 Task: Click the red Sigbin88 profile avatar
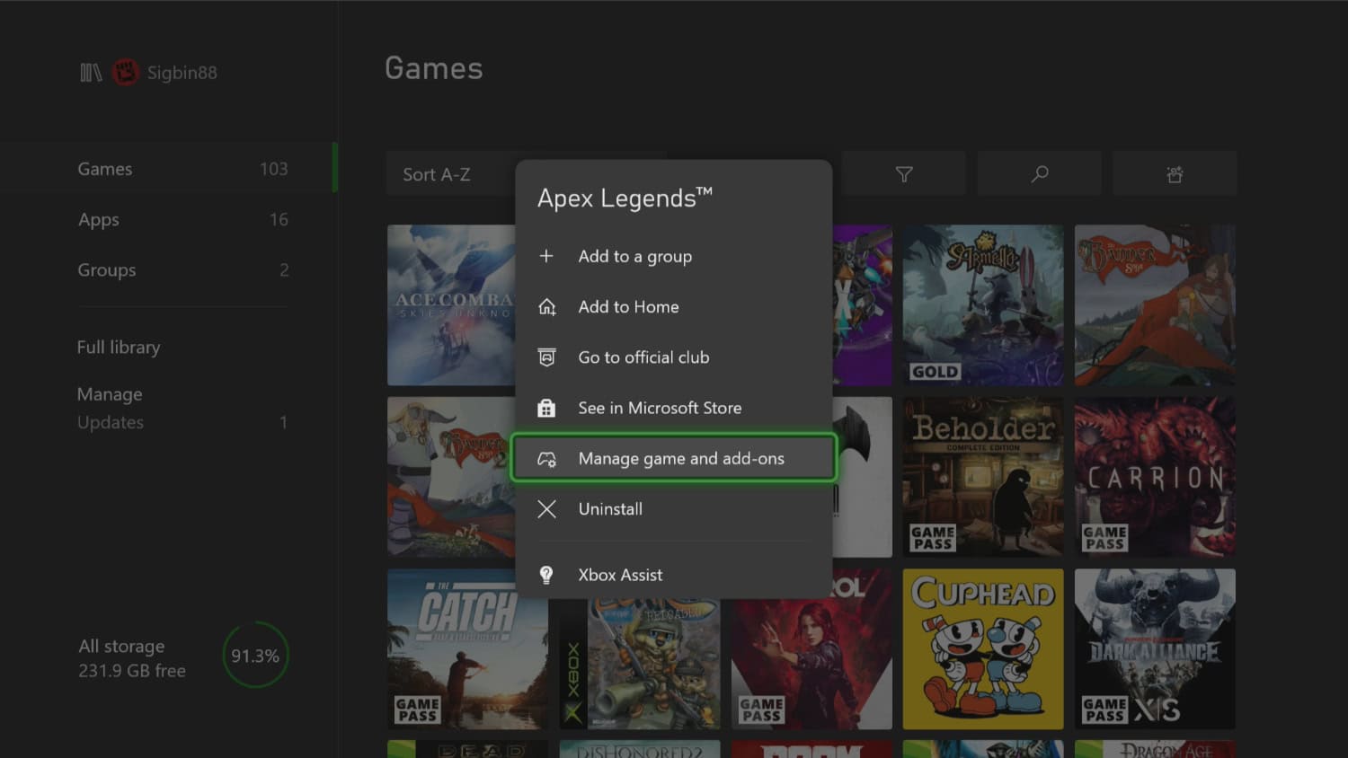(x=125, y=72)
